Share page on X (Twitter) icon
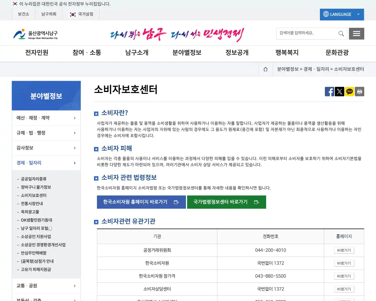The width and height of the screenshot is (376, 301). tap(340, 91)
